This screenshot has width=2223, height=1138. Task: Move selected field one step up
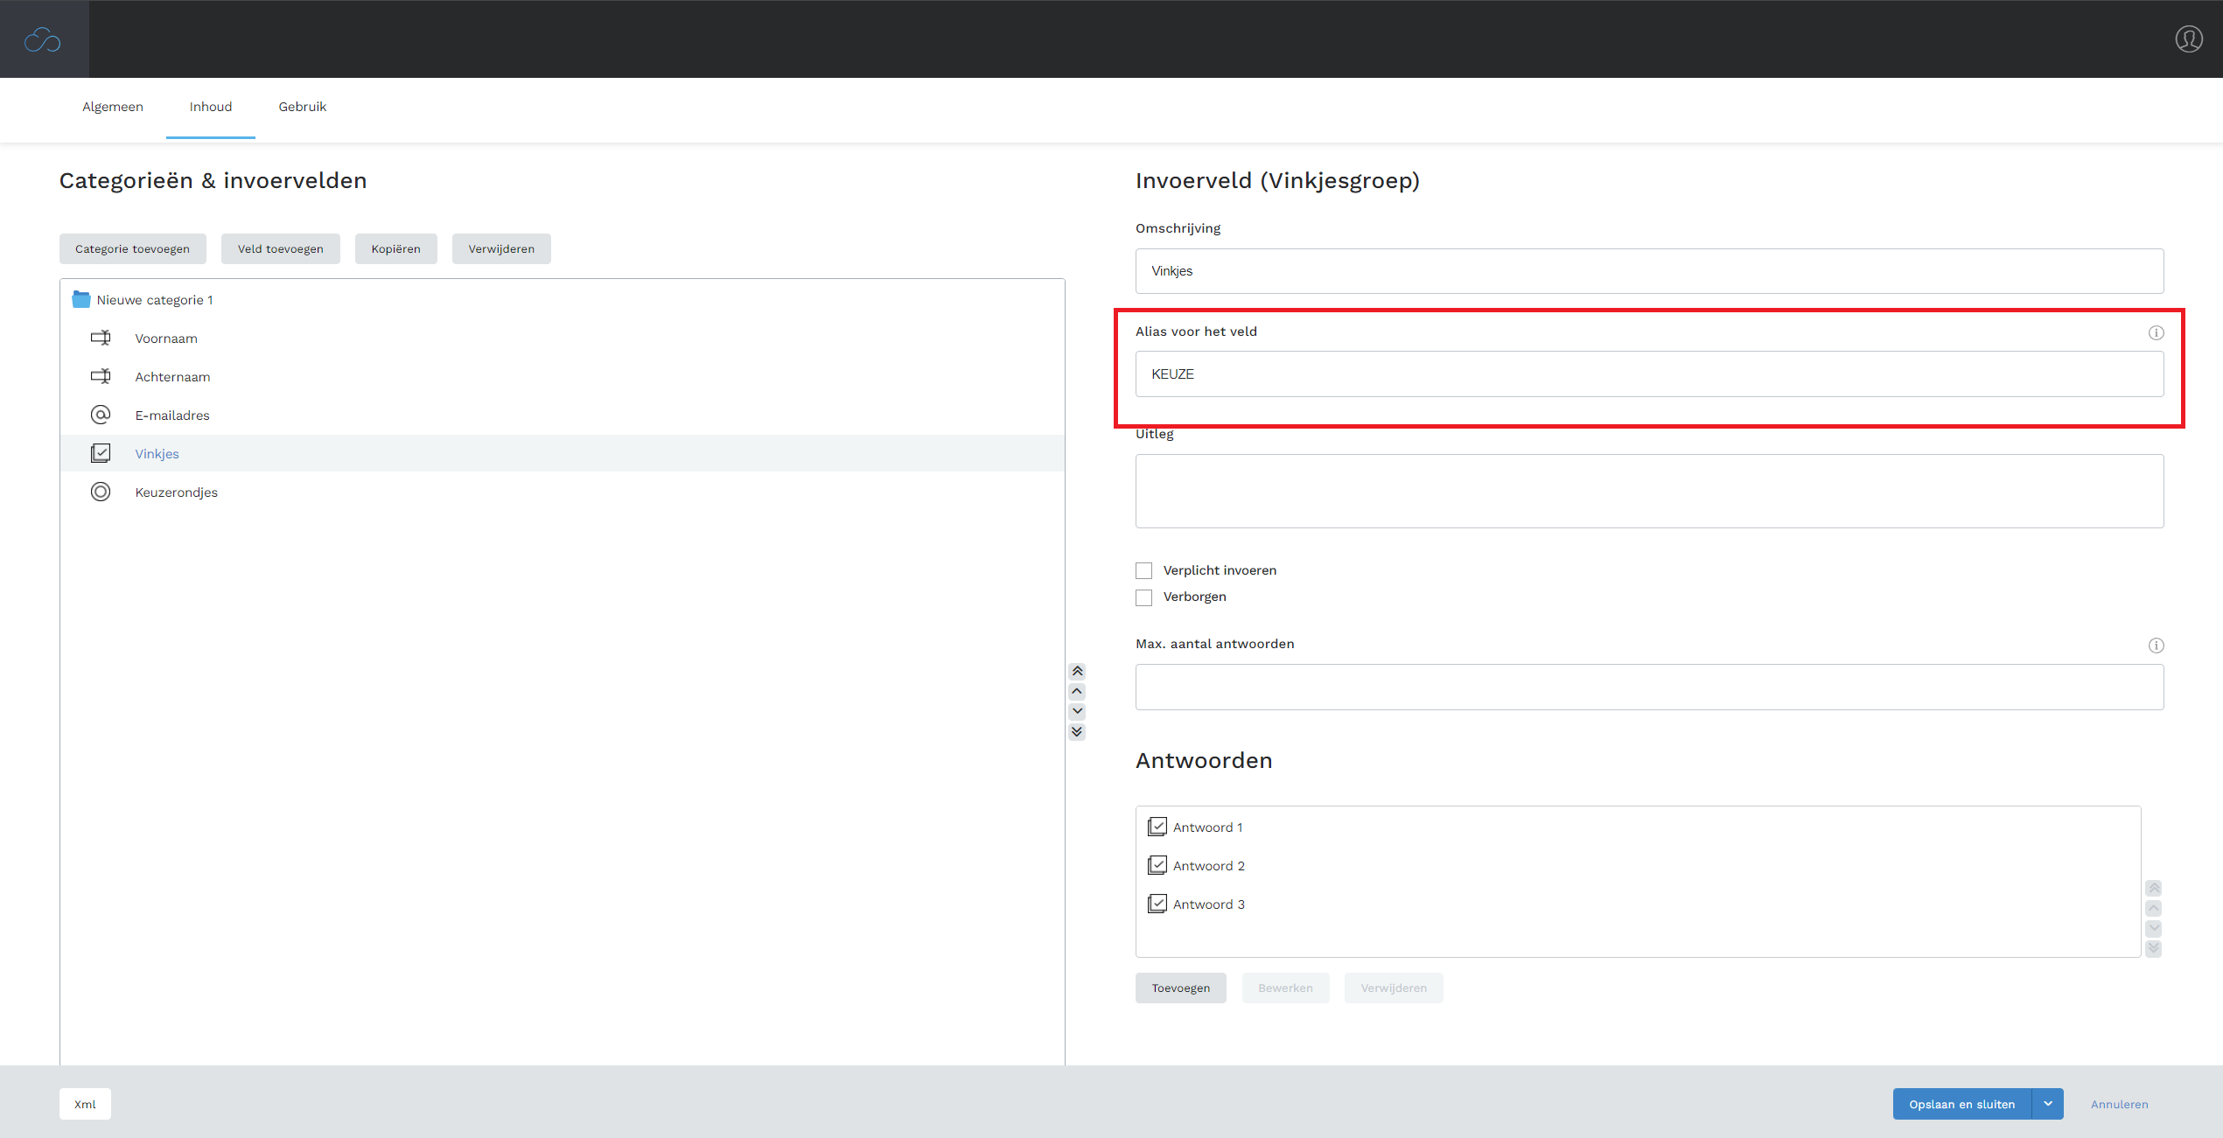(1077, 691)
